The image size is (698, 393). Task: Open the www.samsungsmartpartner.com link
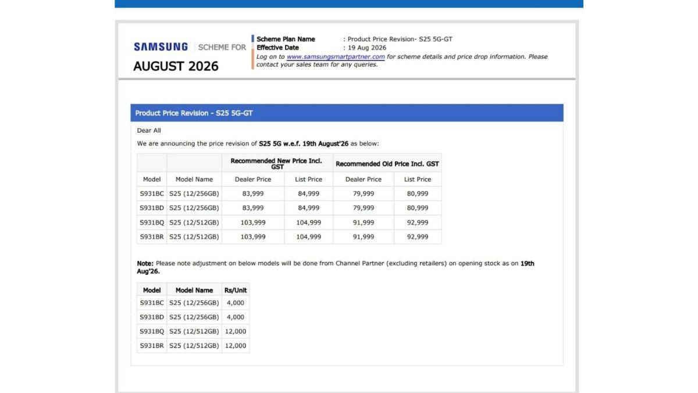click(336, 56)
